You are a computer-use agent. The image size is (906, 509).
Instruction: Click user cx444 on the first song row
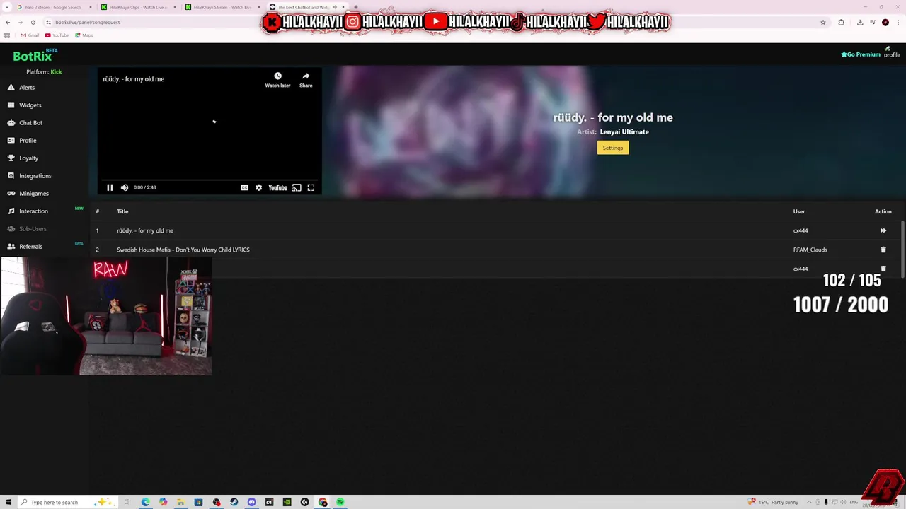coord(801,230)
